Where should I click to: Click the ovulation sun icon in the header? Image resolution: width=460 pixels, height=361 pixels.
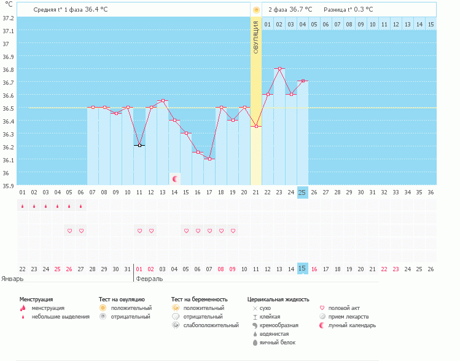point(255,10)
